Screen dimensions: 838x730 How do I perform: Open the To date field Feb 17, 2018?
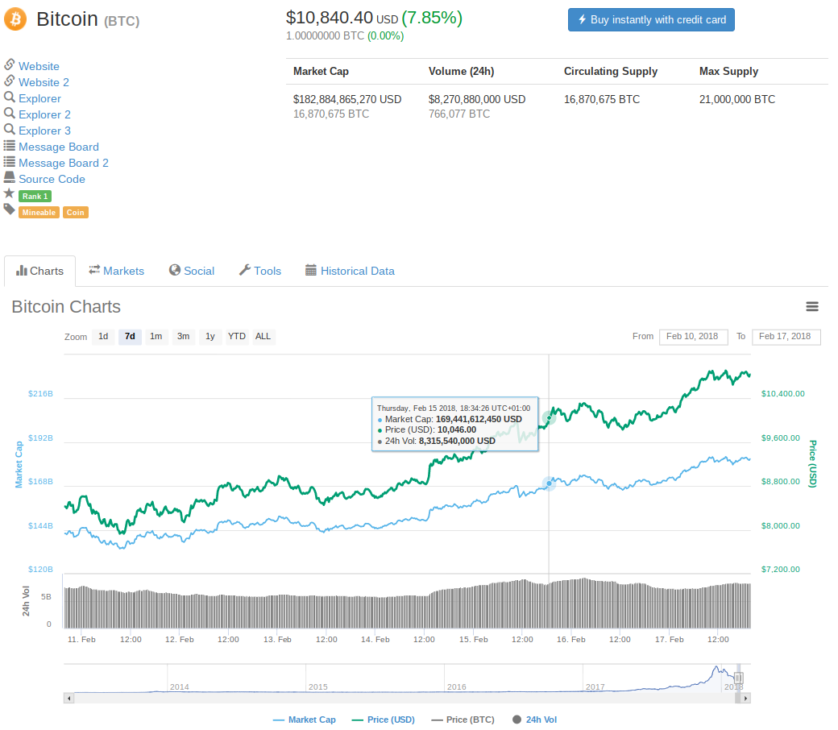coord(786,336)
